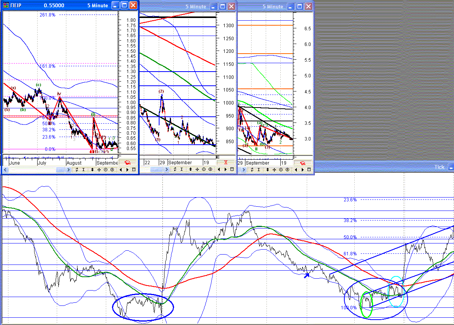Zoom out the middle chart window
Image resolution: width=454 pixels, height=325 pixels.
[204, 170]
